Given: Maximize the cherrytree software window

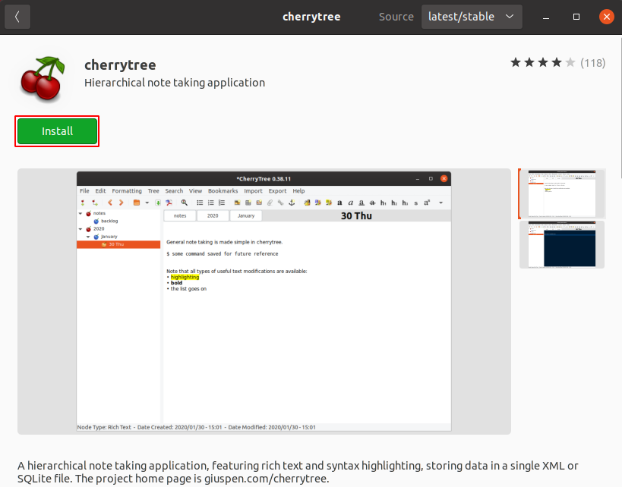Looking at the screenshot, I should click(x=576, y=17).
